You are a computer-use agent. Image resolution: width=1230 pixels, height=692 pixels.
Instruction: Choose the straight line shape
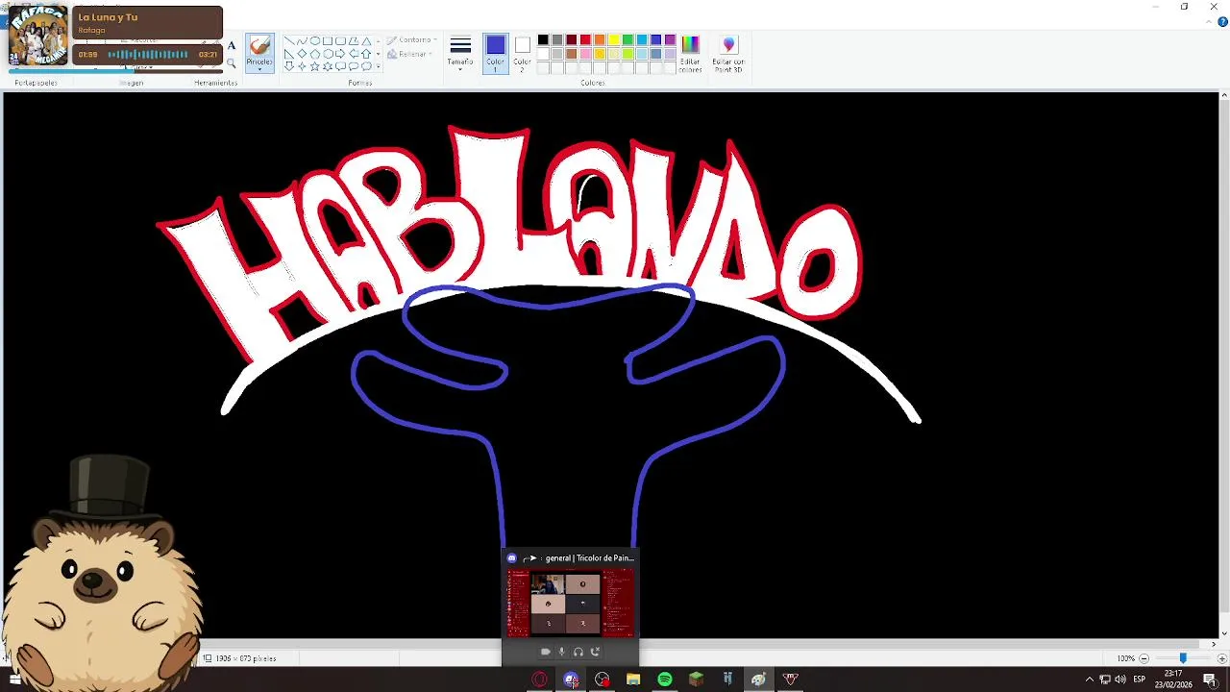(x=289, y=40)
